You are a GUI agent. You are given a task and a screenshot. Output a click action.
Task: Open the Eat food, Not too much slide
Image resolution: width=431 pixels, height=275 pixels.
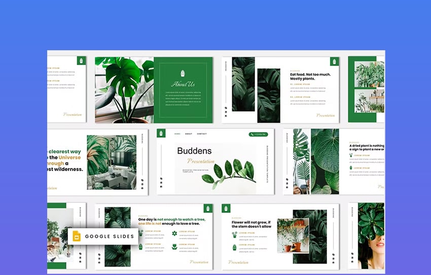(280, 90)
